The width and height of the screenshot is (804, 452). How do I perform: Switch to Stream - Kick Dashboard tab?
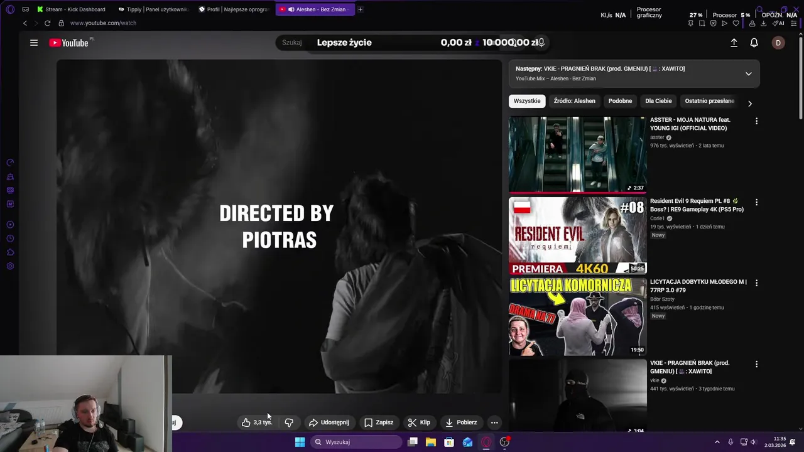72,9
